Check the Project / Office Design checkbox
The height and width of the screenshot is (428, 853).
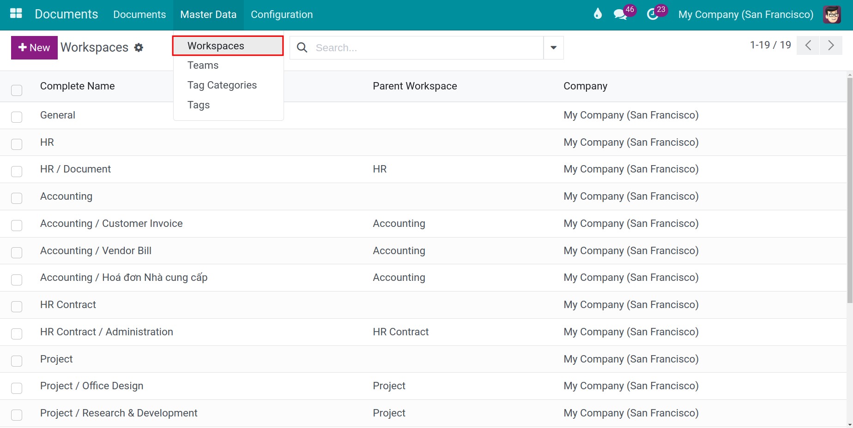pos(17,388)
